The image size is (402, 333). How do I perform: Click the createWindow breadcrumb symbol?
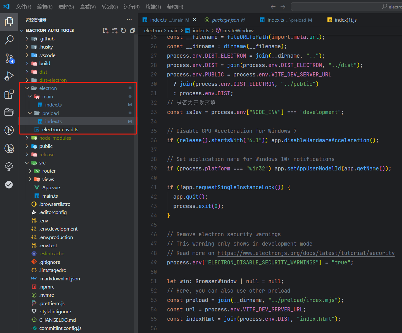[x=235, y=30]
